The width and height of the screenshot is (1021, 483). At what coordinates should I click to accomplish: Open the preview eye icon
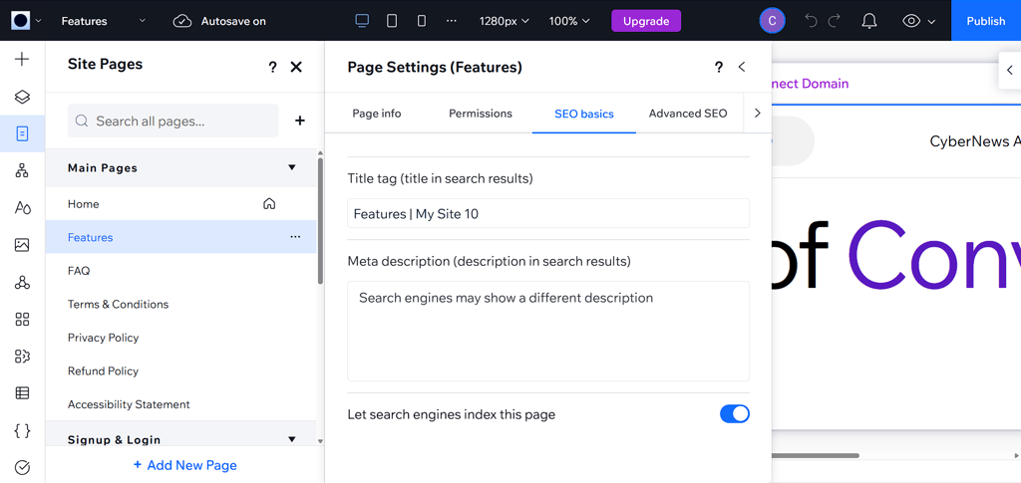[x=911, y=21]
